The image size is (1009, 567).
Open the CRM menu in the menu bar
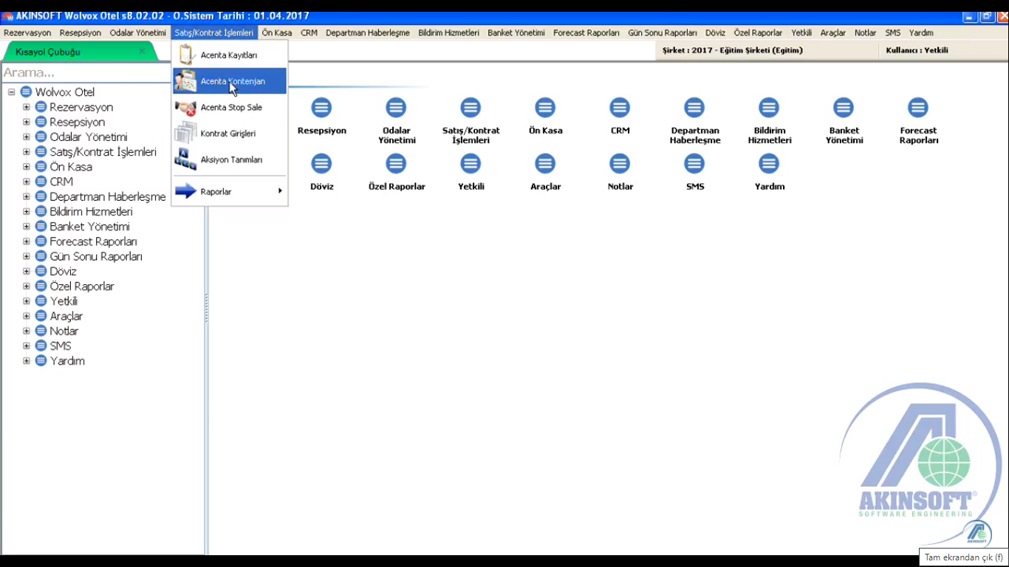(309, 32)
